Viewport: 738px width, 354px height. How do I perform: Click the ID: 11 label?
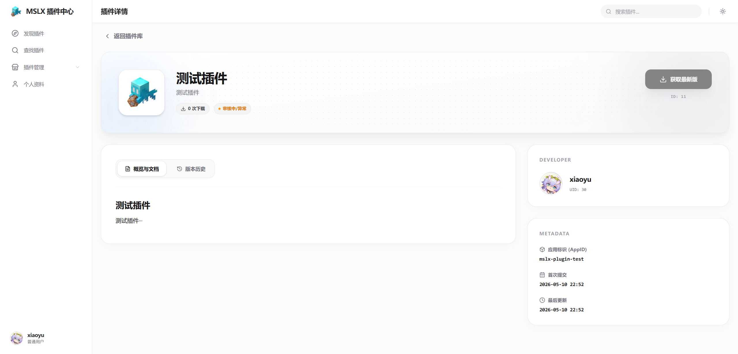click(678, 96)
